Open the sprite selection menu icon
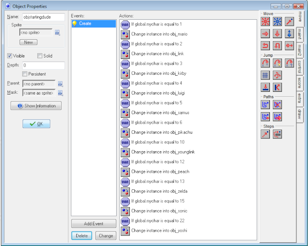 57,33
